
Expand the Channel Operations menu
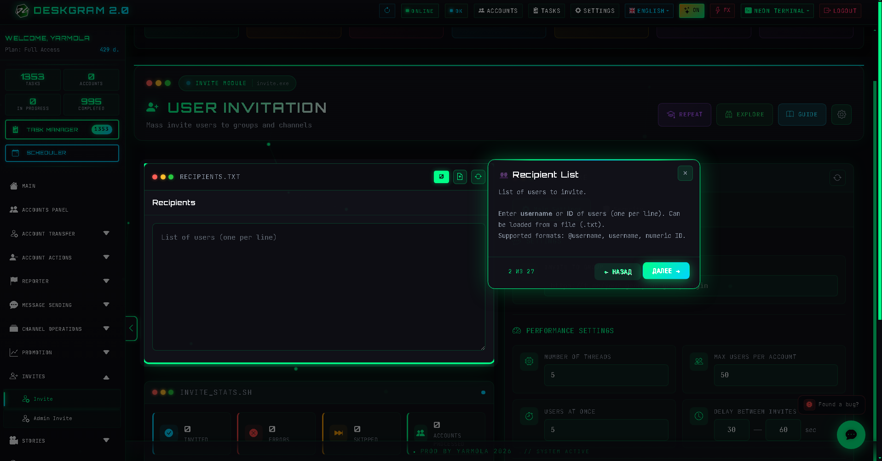[62, 329]
